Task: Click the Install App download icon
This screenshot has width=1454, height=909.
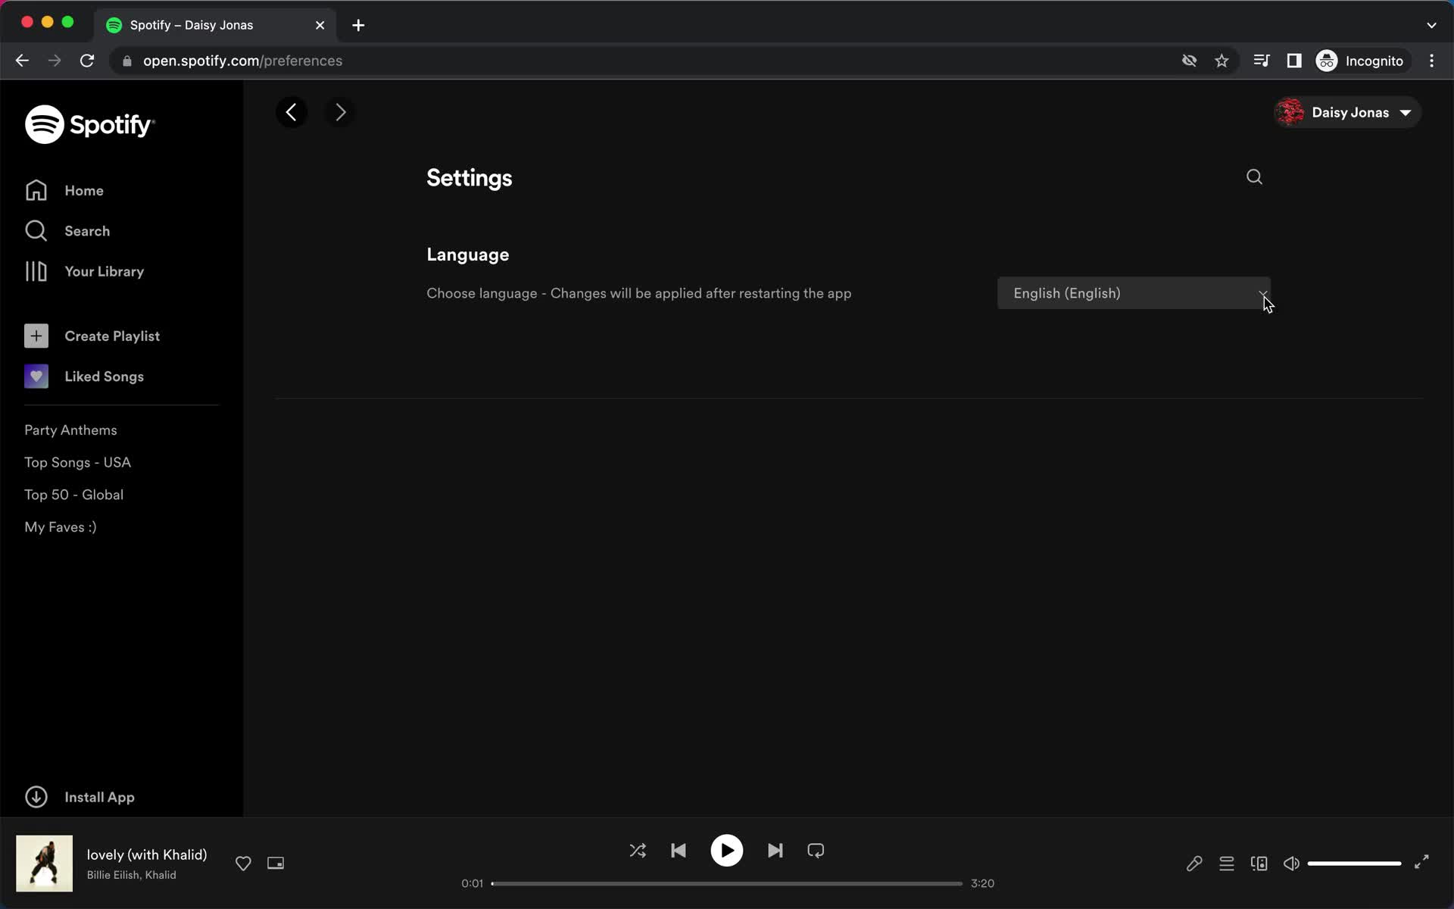Action: pos(36,797)
